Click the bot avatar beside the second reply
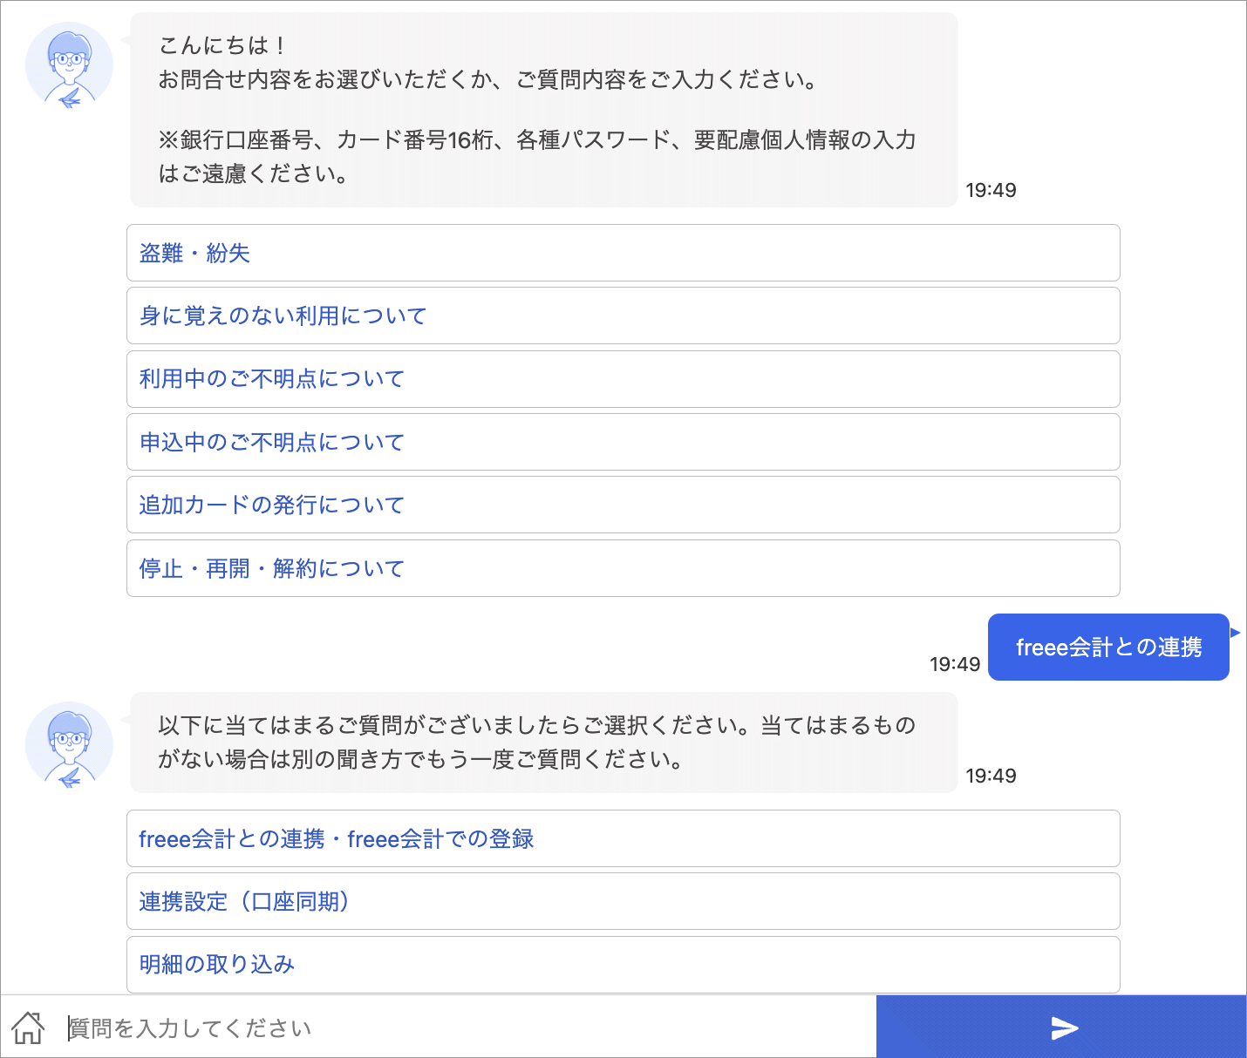This screenshot has width=1247, height=1058. pos(69,745)
